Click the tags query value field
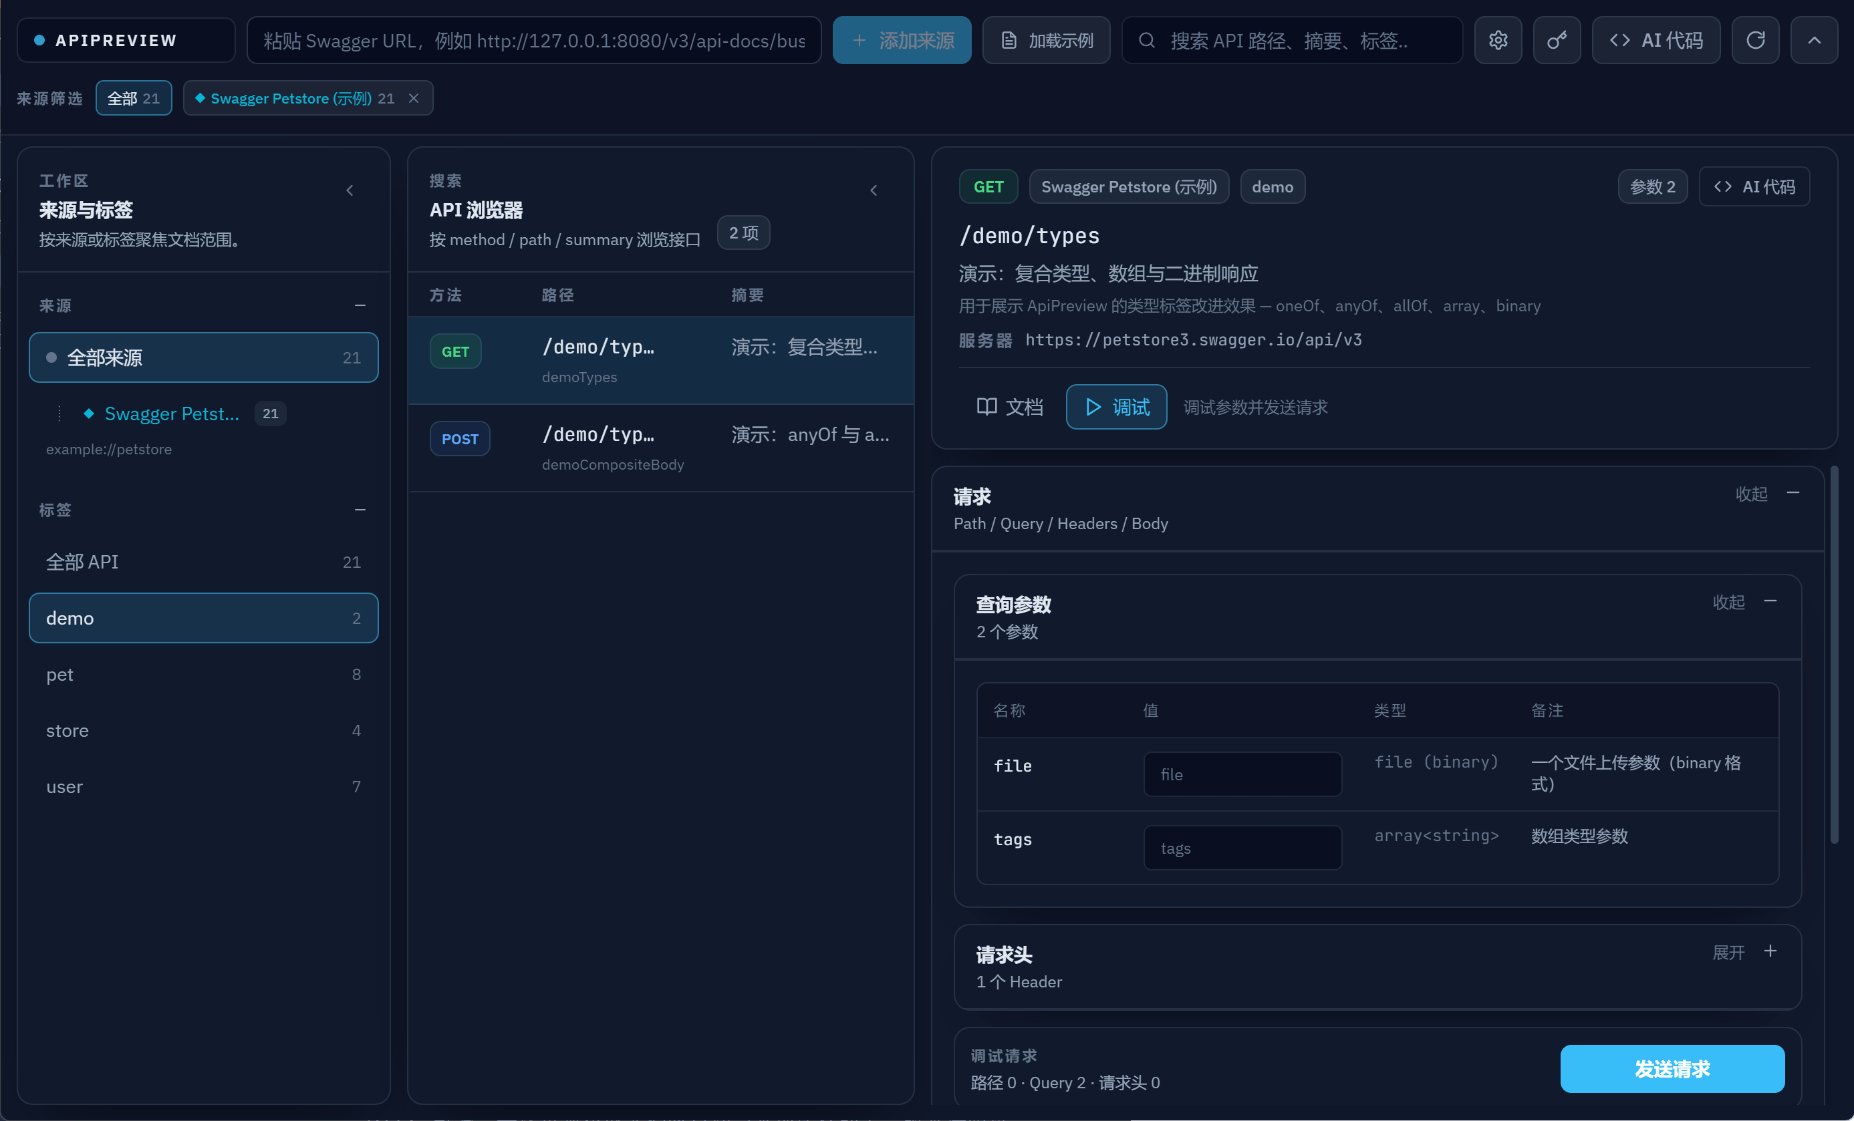This screenshot has height=1121, width=1854. [x=1242, y=848]
